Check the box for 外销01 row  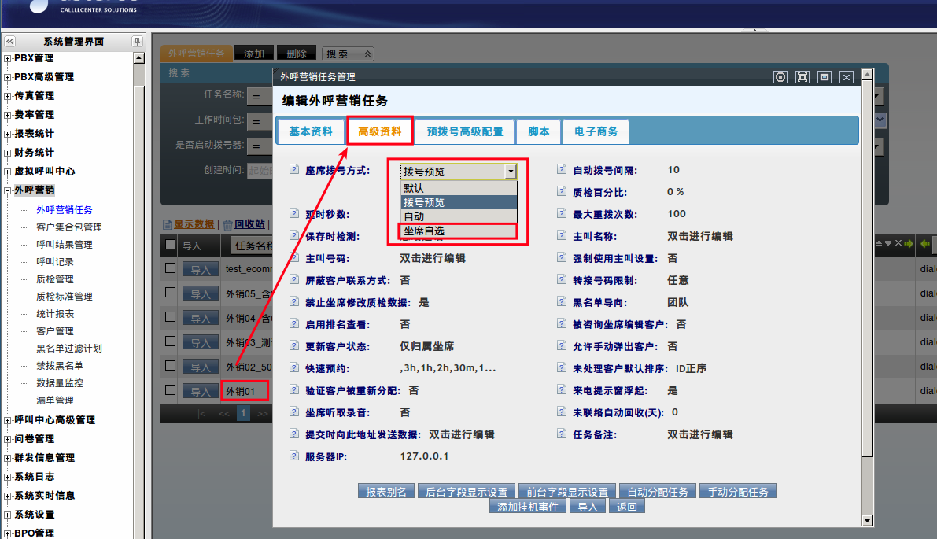pos(170,389)
